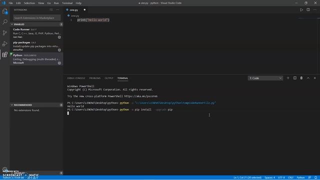
Task: Run the Python file with play button
Action: point(301,10)
